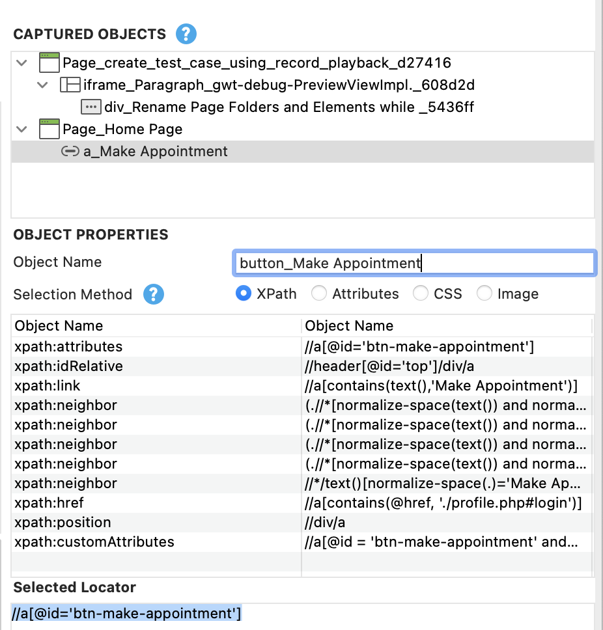Click the page icon for Page_create_test_case_using_record_playback
The height and width of the screenshot is (630, 603).
[48, 63]
